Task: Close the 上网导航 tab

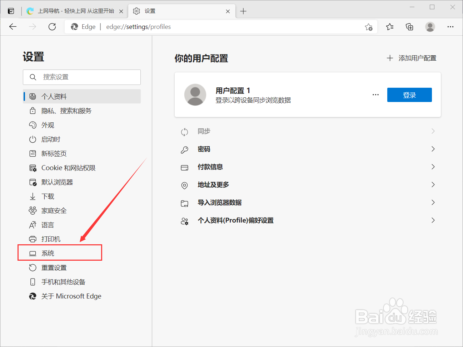Action: coord(121,11)
